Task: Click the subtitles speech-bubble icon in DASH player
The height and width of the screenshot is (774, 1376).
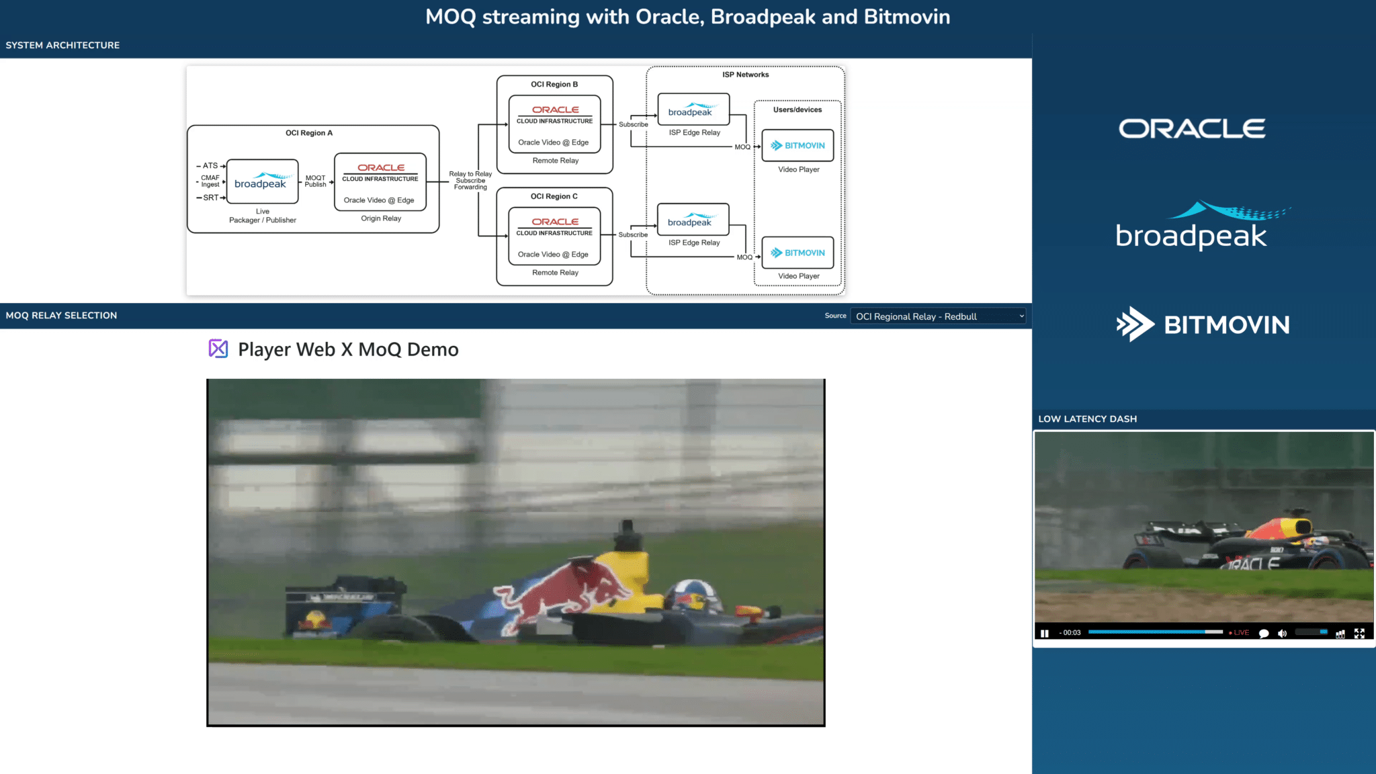Action: 1264,633
